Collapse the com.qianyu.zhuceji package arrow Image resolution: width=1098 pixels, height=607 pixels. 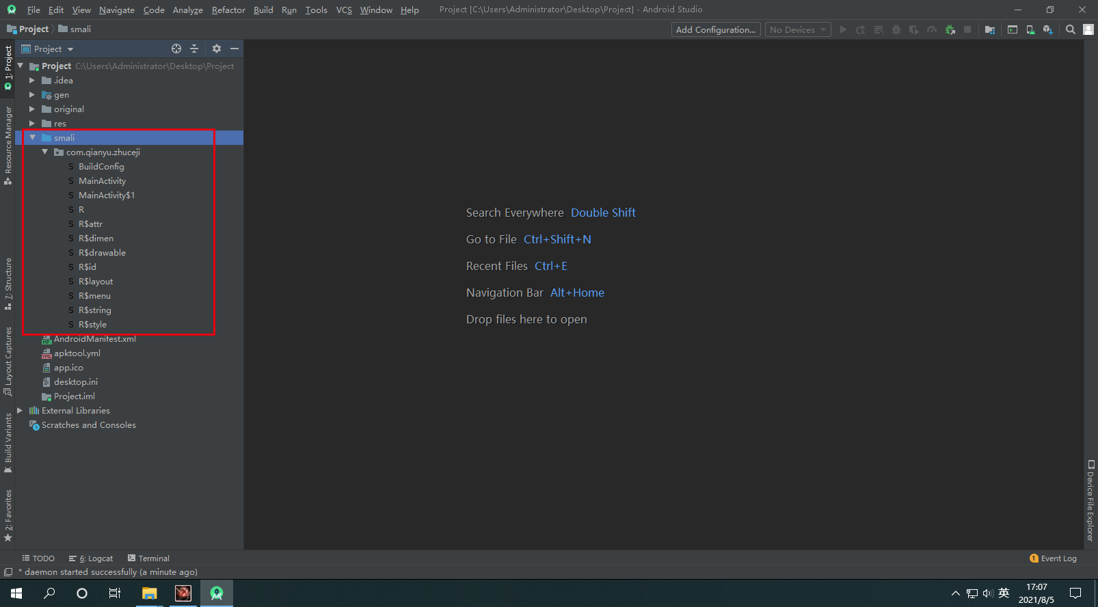point(44,152)
